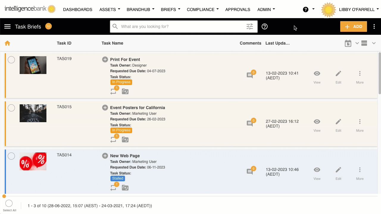Toggle the Select All checkbox
This screenshot has width=381, height=214.
click(9, 203)
